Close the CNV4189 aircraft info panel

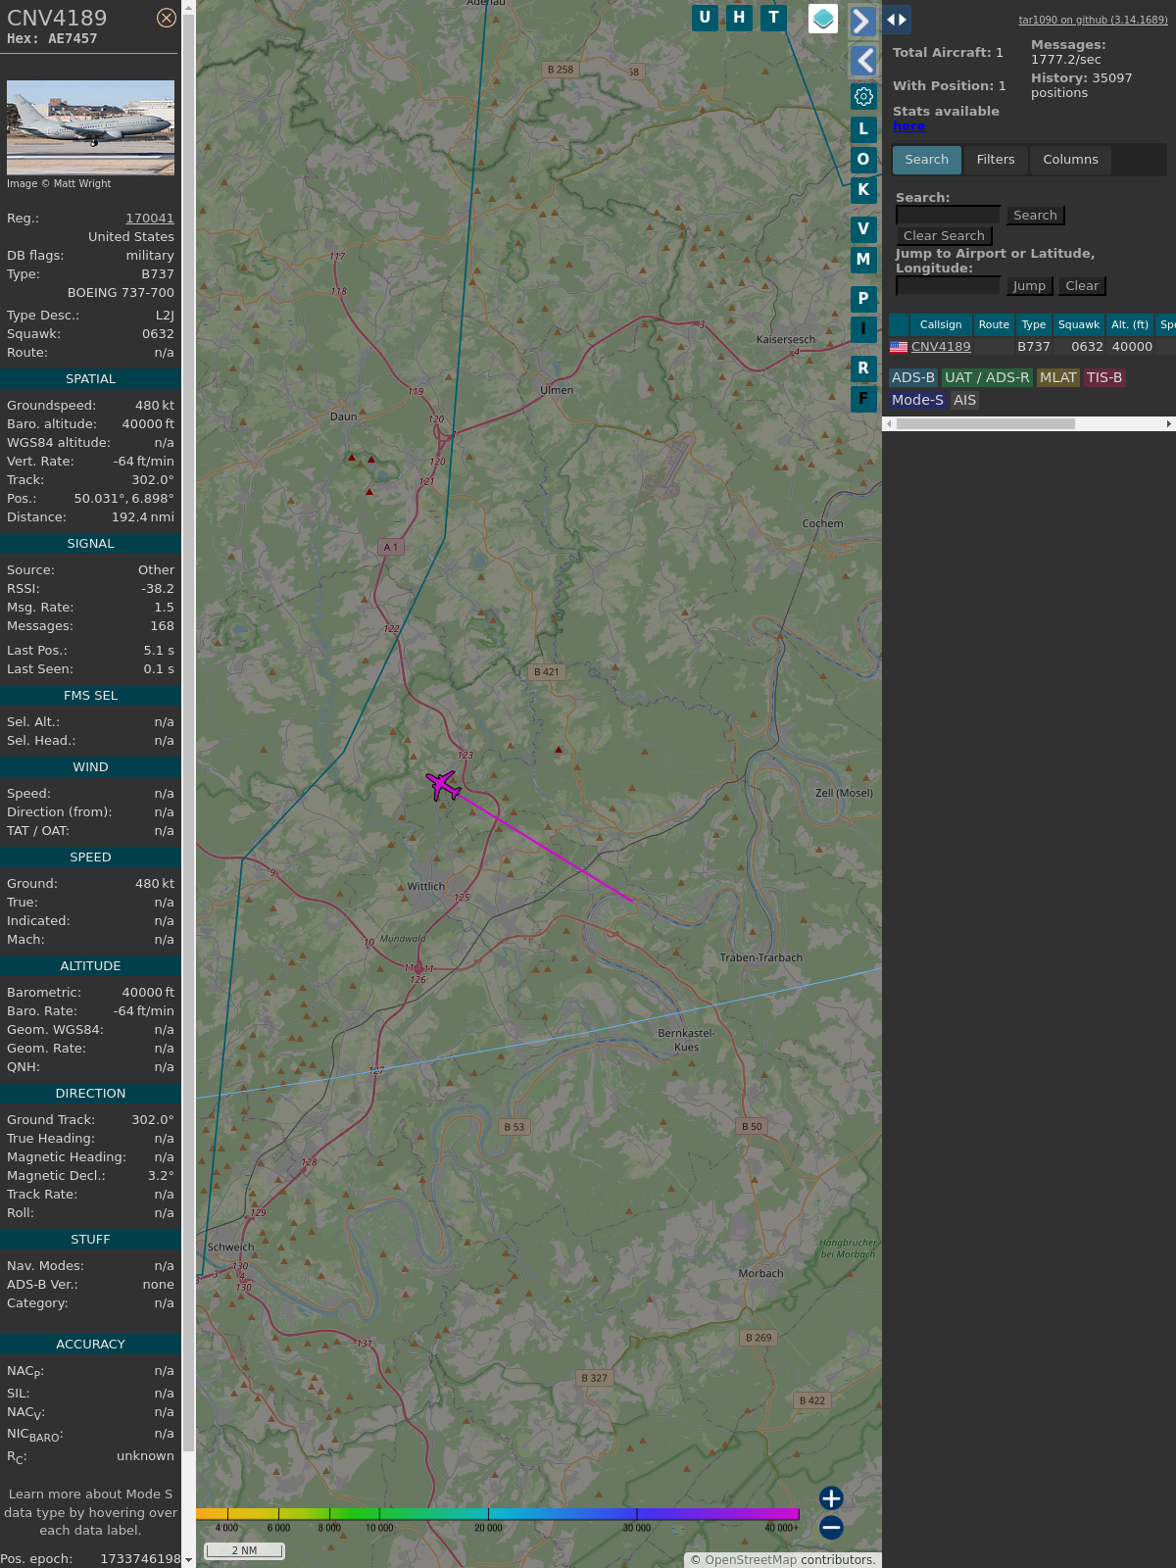[x=167, y=18]
